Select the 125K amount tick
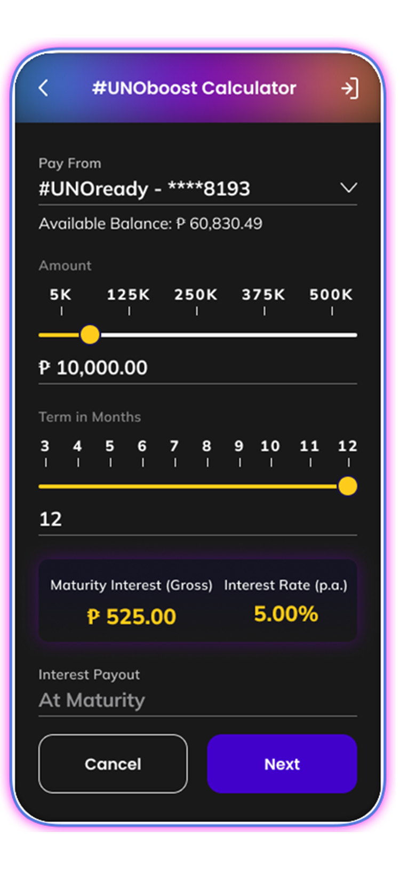Viewport: 400px width, 869px height. tap(129, 301)
